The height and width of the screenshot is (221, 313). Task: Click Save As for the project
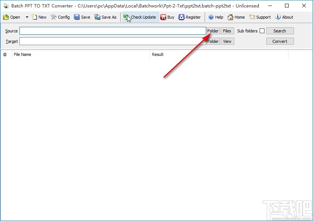pos(106,17)
